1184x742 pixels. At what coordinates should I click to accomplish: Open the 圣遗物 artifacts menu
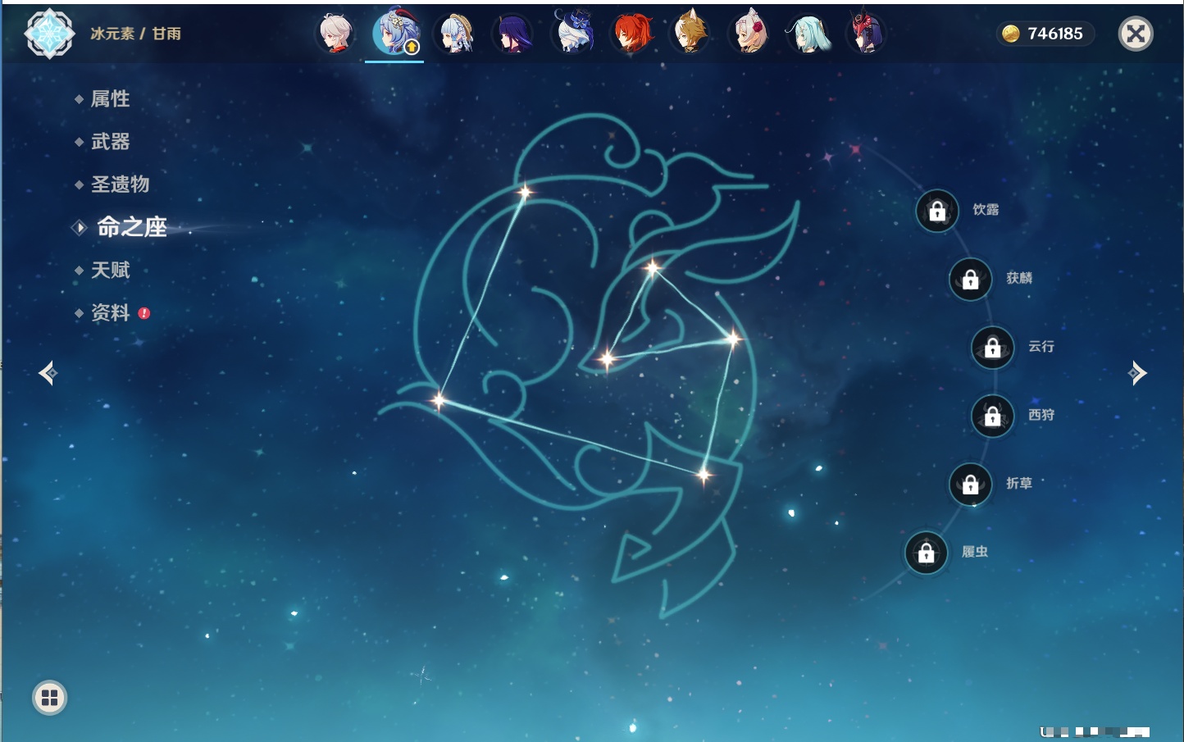[120, 184]
